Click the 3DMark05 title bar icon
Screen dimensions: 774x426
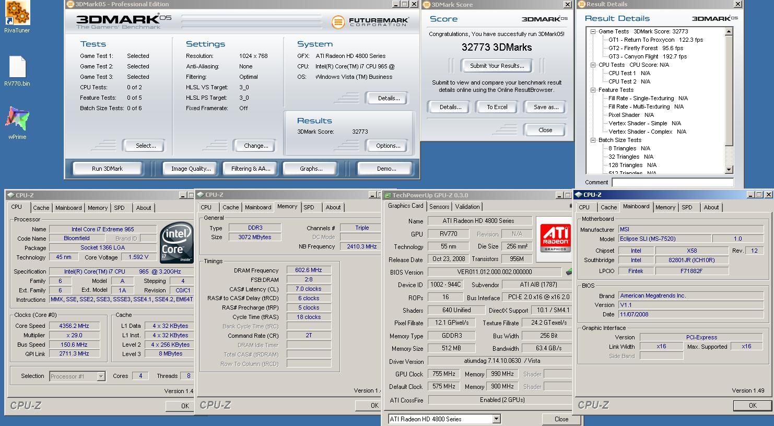tap(70, 4)
